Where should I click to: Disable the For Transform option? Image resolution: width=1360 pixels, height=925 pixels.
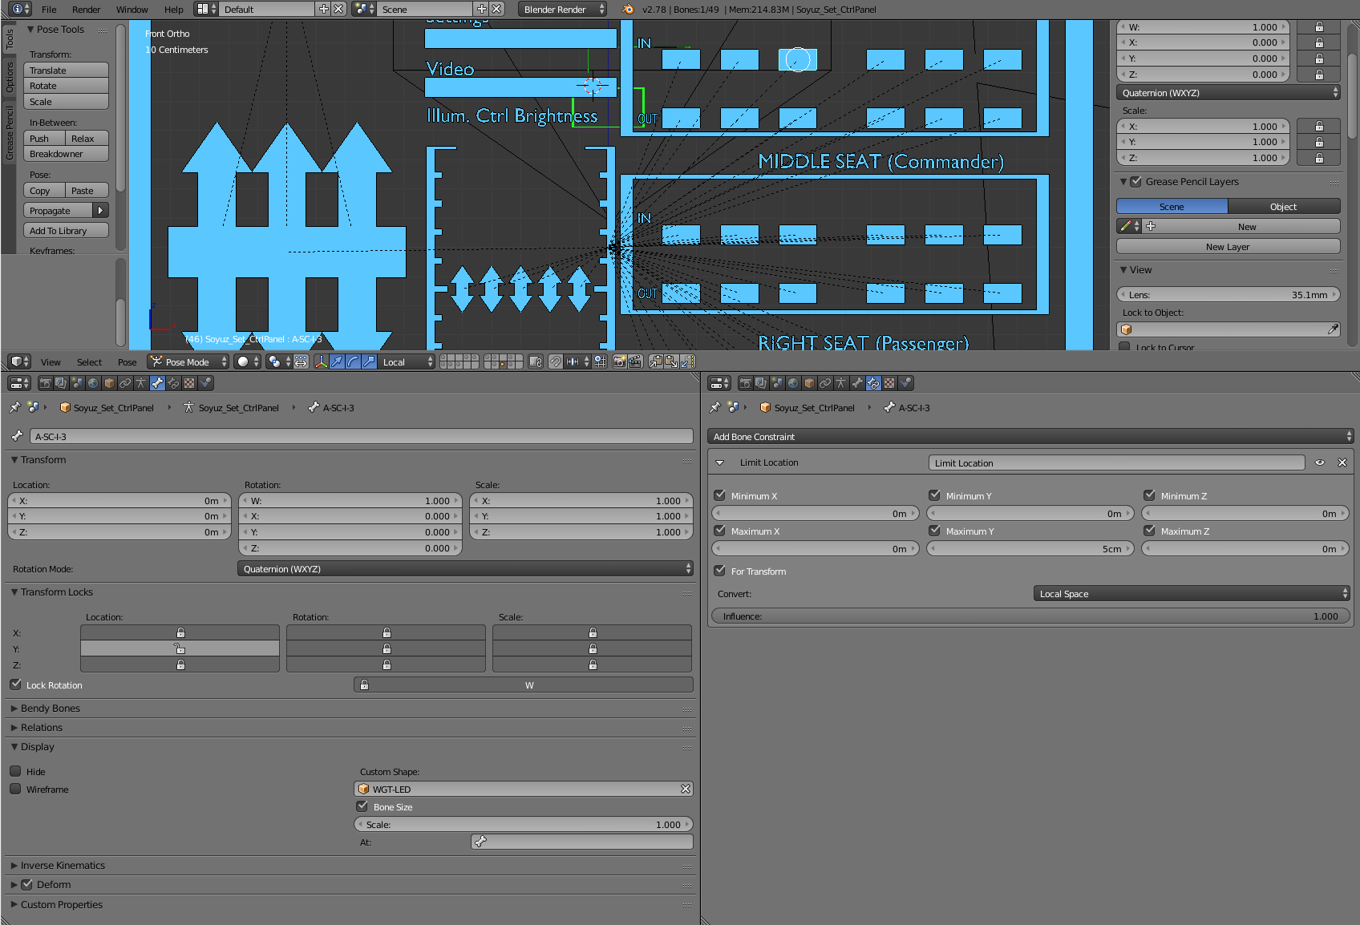click(720, 571)
